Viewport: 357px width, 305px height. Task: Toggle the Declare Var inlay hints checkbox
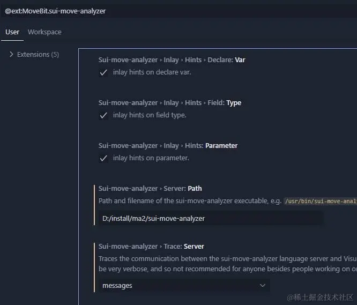coord(103,72)
